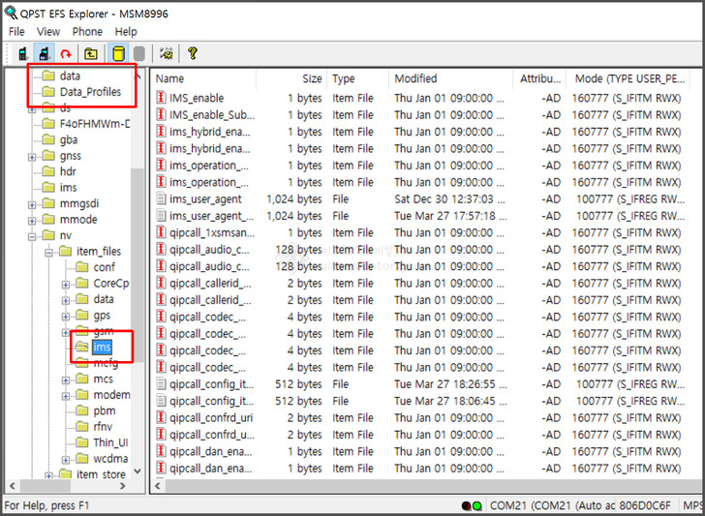This screenshot has width=705, height=516.
Task: Expand the CoreCp folder node
Action: click(x=66, y=284)
